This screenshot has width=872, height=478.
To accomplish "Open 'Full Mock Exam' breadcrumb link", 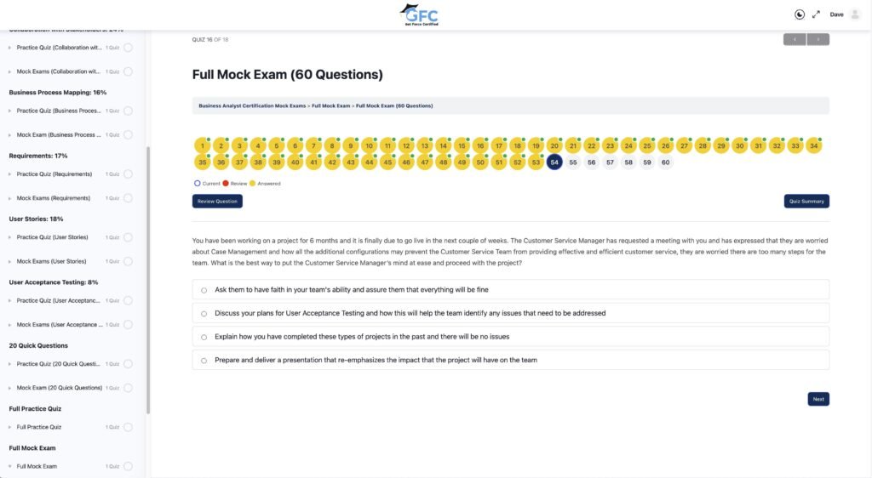I will click(331, 105).
